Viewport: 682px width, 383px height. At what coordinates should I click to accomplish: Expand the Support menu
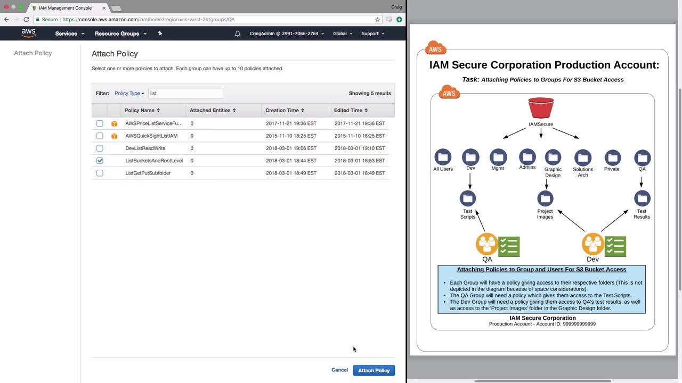pos(373,34)
